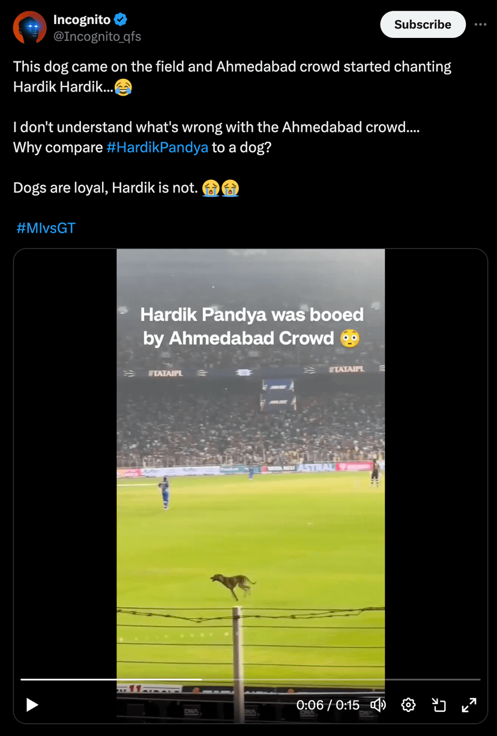Enable picture-in-picture mode icon
The image size is (497, 736).
[439, 705]
